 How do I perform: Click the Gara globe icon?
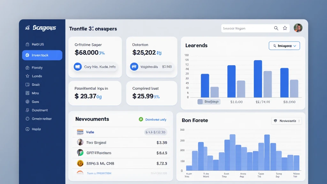coord(27,102)
